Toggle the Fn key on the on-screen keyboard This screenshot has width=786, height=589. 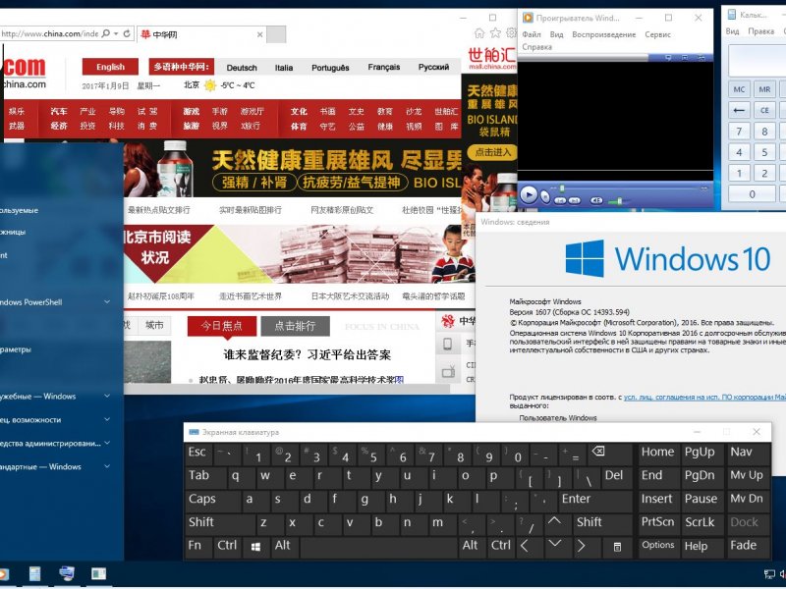197,547
